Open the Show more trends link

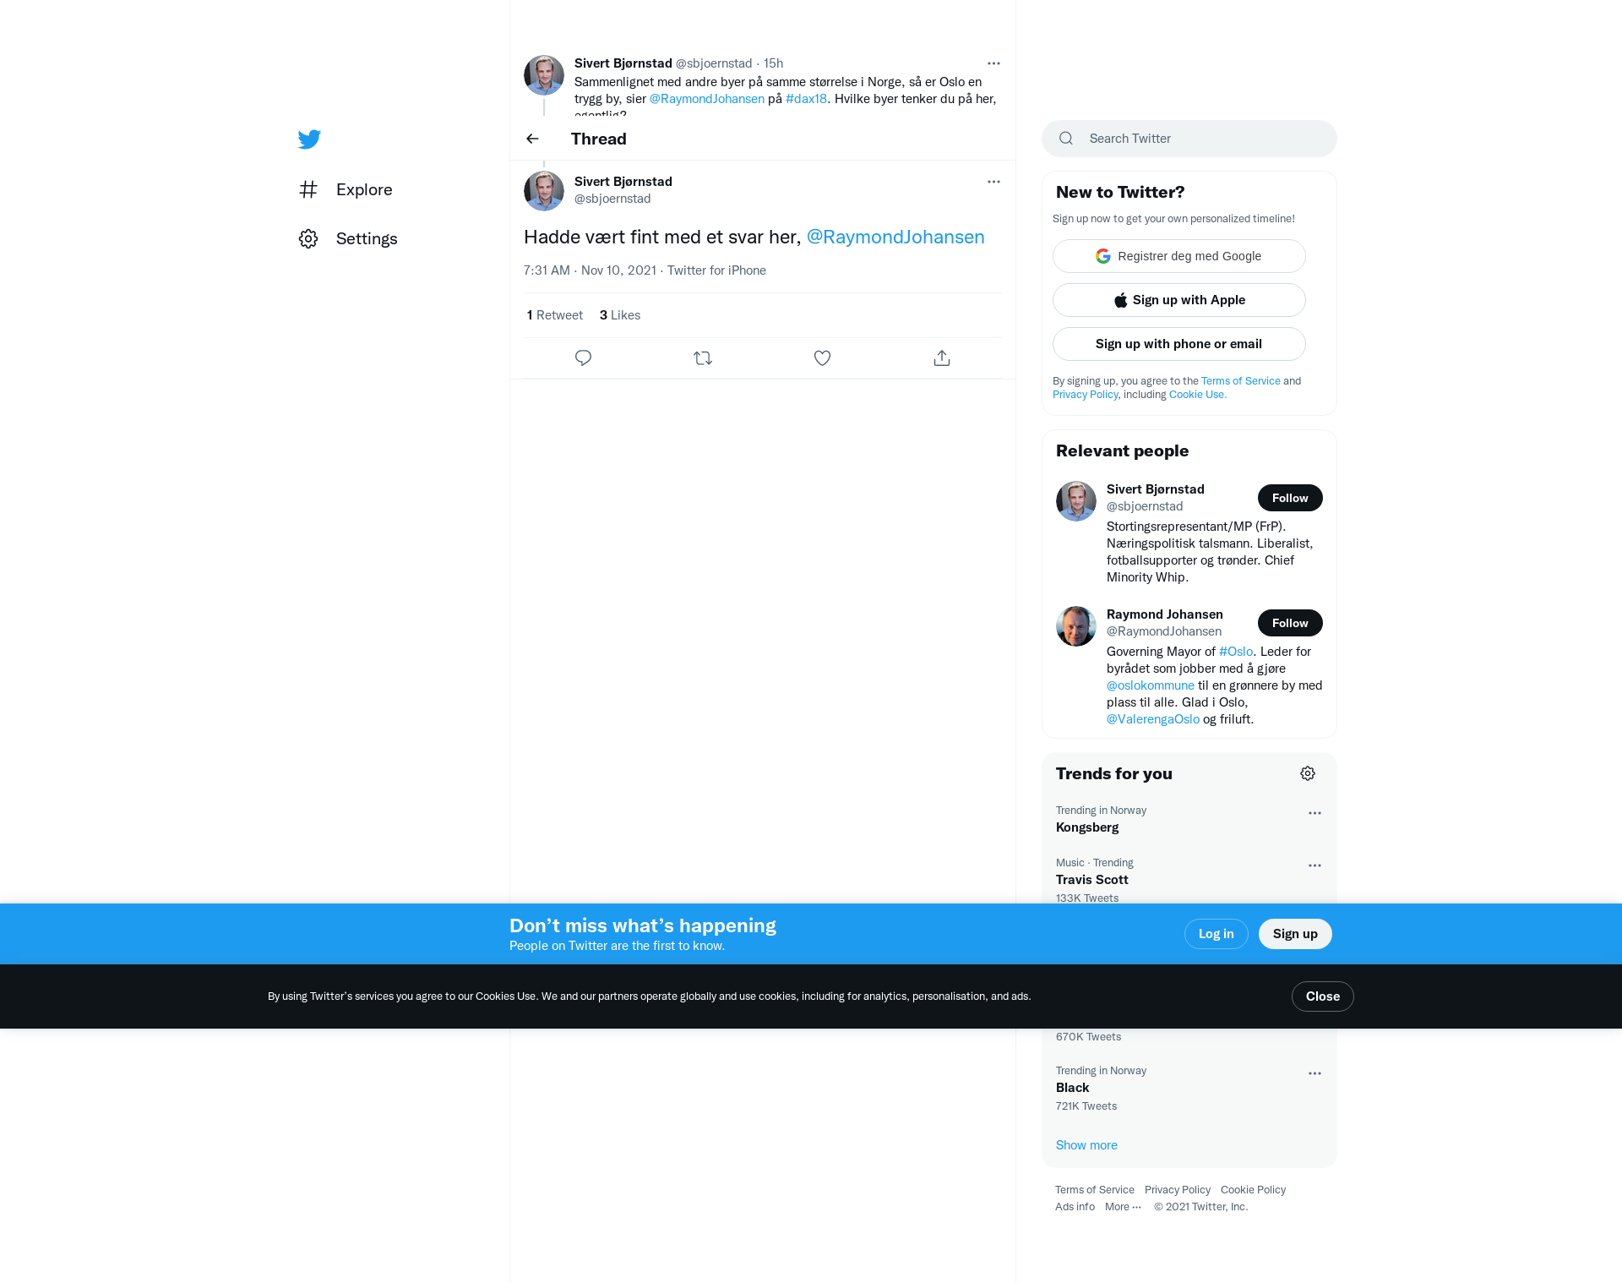pyautogui.click(x=1086, y=1145)
